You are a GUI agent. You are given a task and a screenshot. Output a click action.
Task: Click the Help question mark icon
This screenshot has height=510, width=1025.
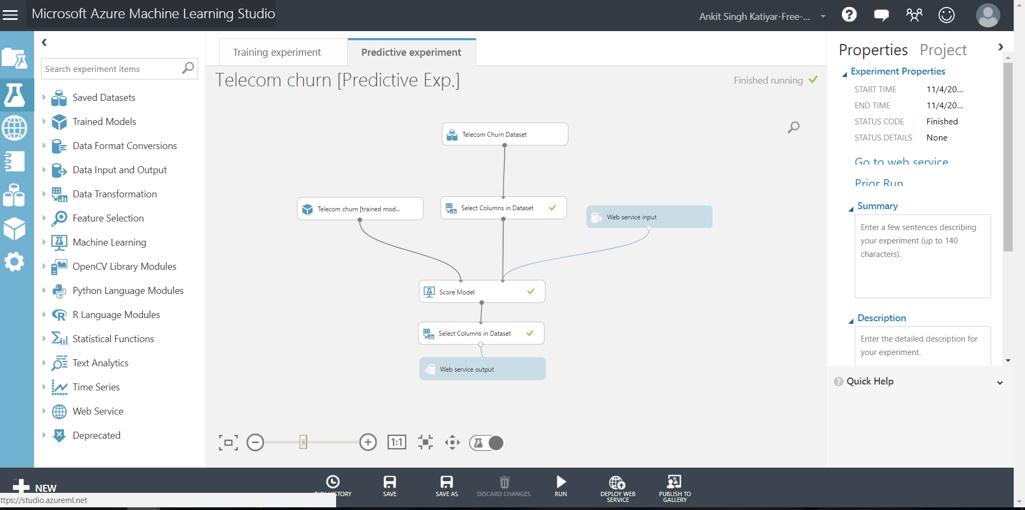click(849, 14)
